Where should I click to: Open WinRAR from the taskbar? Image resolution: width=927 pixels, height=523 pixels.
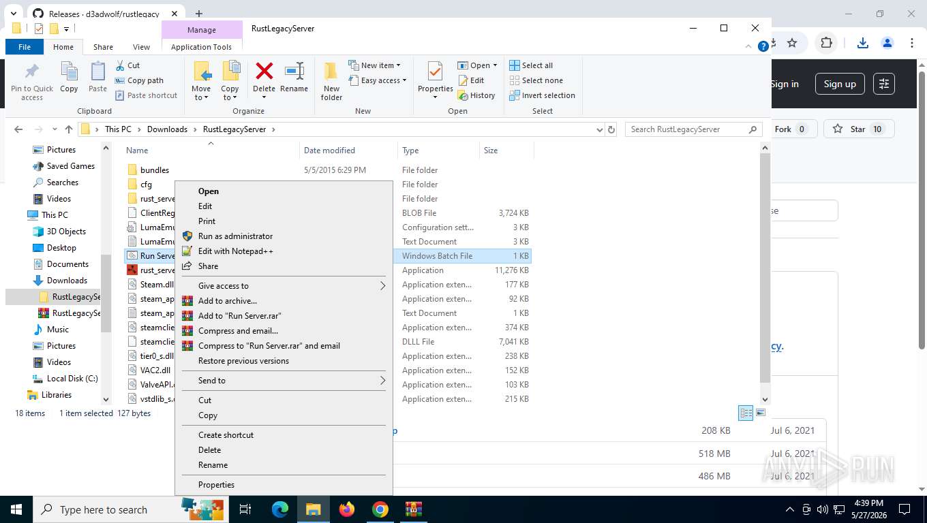pos(414,509)
